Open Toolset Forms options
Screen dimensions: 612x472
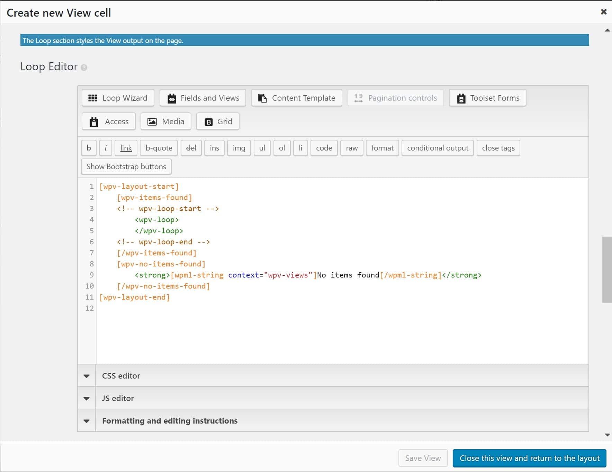click(x=487, y=98)
